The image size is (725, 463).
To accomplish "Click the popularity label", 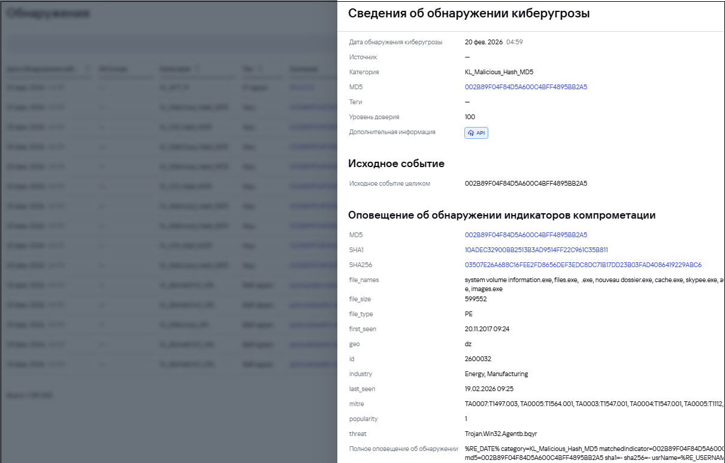I will 364,419.
